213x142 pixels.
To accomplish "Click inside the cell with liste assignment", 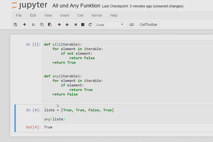I will [x=128, y=115].
